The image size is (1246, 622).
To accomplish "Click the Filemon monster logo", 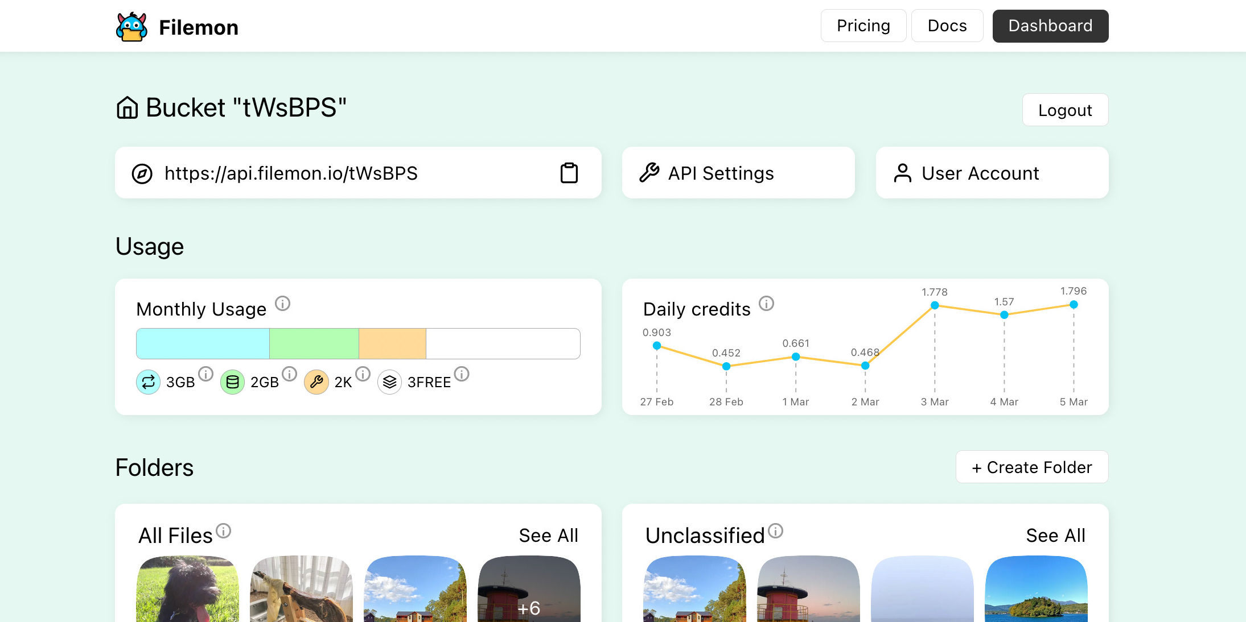I will [131, 27].
